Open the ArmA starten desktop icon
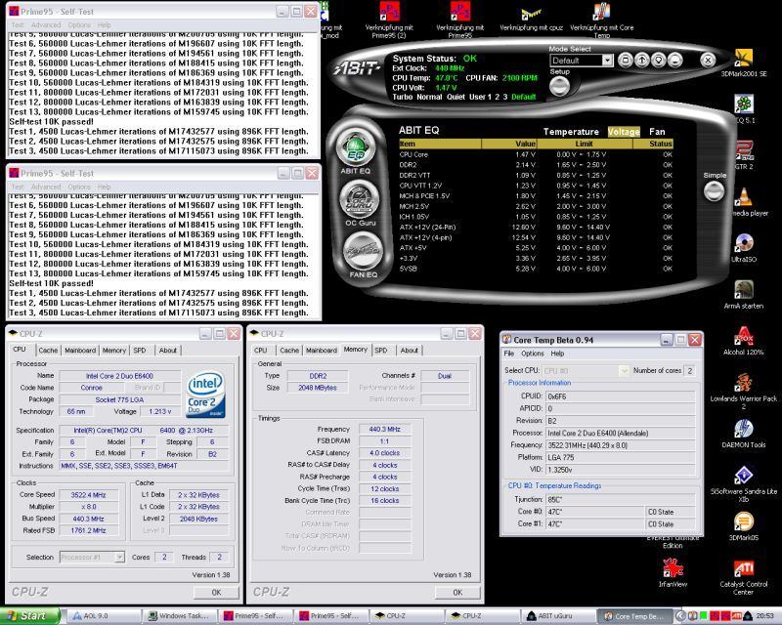 (x=744, y=294)
